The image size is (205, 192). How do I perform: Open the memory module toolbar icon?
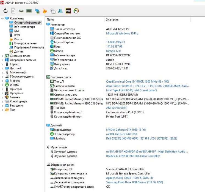point(29,11)
